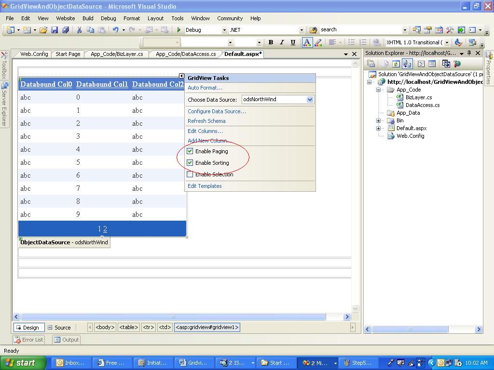Switch to the Web.Config tab
Viewport: 494px width, 370px height.
pyautogui.click(x=34, y=54)
